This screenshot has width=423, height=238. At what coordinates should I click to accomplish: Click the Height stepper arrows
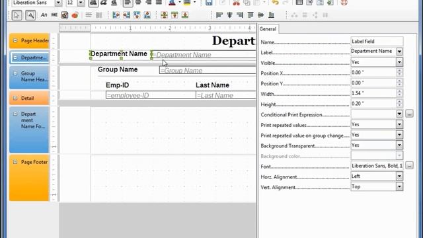click(x=399, y=104)
